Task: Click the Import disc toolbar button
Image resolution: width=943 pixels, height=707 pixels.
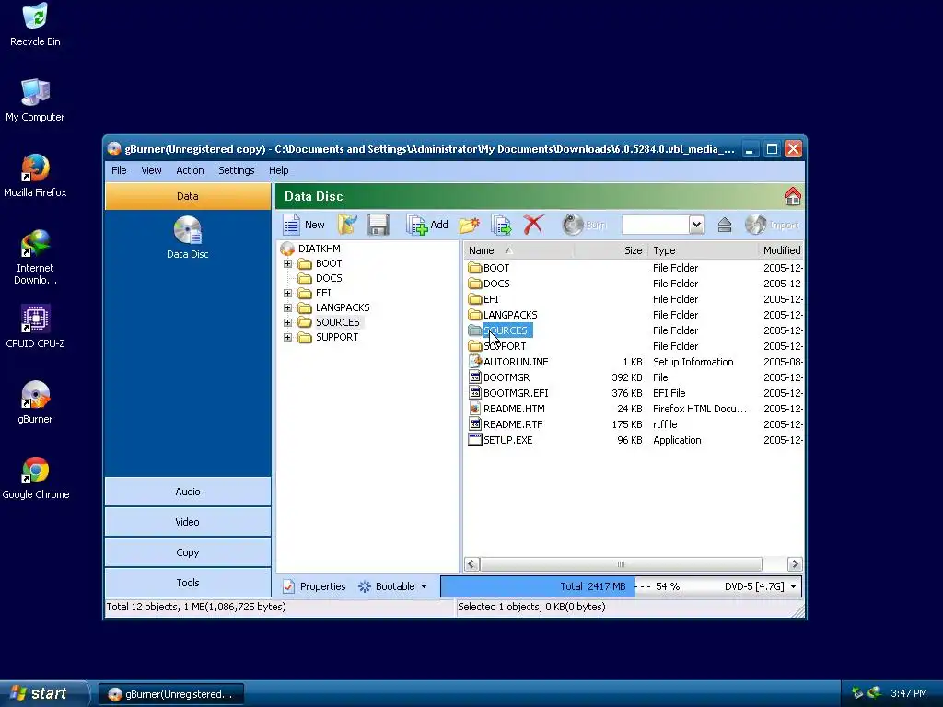Action: pos(772,225)
